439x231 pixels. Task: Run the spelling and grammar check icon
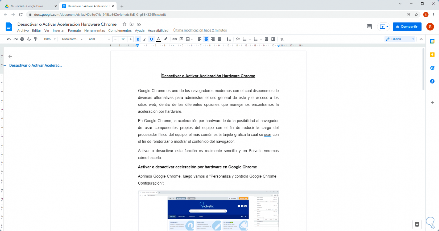point(29,39)
